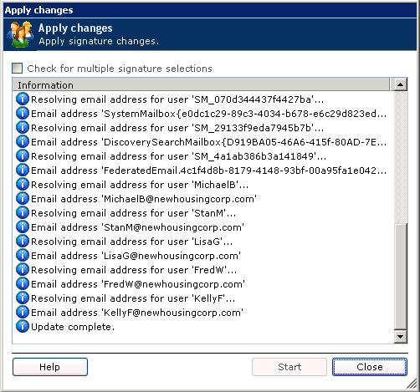
Task: Click the disabled Start button
Action: point(289,367)
